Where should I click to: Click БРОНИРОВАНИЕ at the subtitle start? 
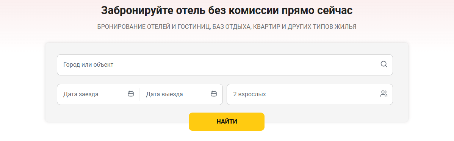pyautogui.click(x=121, y=27)
